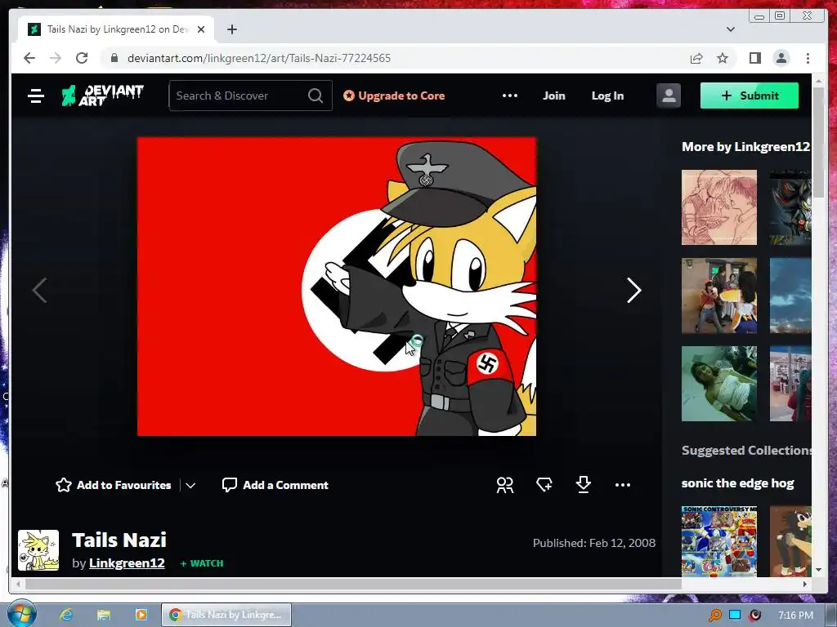Toggle the browser side panel

[x=754, y=58]
